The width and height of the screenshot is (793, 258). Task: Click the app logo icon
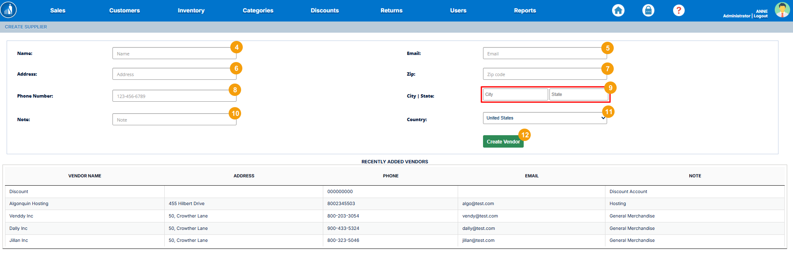pos(9,10)
